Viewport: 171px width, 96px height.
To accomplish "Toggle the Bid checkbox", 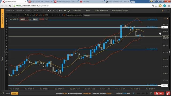I will [x=25, y=15].
